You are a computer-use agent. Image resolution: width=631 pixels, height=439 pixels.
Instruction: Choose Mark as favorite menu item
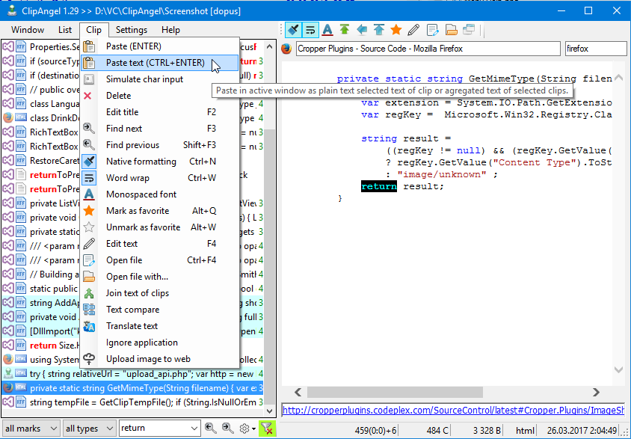[x=160, y=211]
